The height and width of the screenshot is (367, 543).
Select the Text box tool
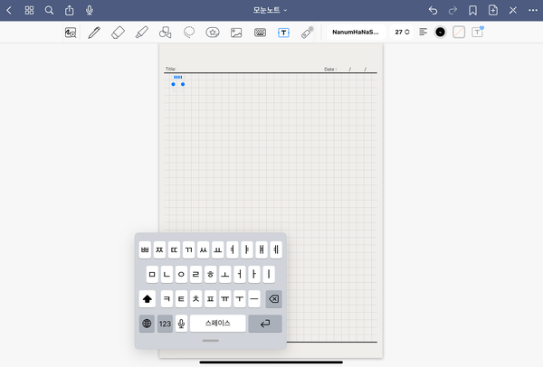[x=283, y=32]
